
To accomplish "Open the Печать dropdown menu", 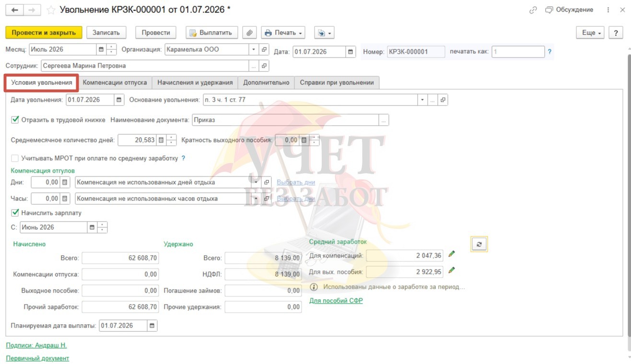I will 283,33.
